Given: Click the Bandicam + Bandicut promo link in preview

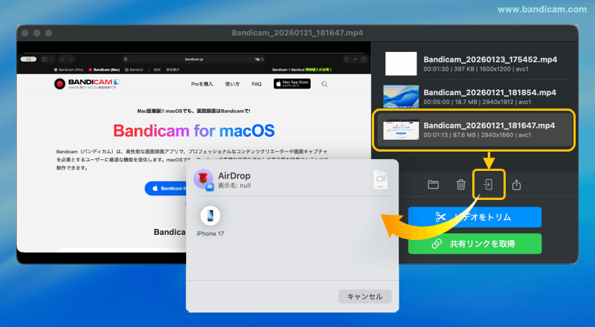Looking at the screenshot, I should [302, 70].
